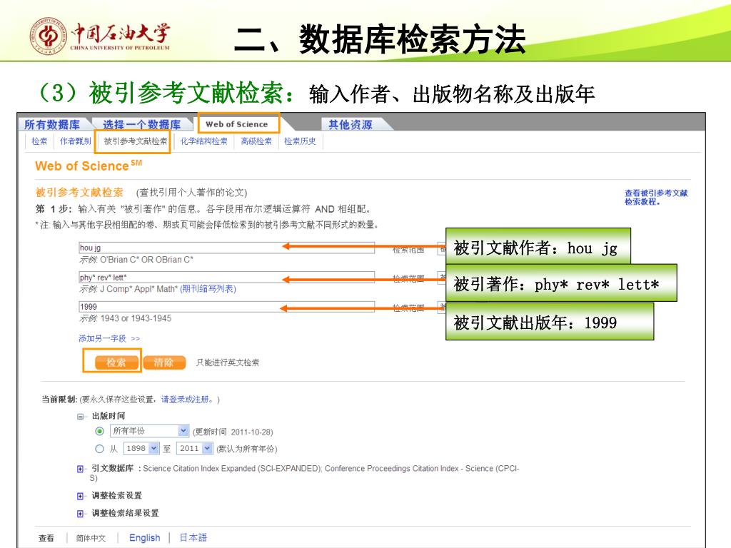Open 作者甄别 sub-tab
This screenshot has width=731, height=548.
(x=75, y=141)
